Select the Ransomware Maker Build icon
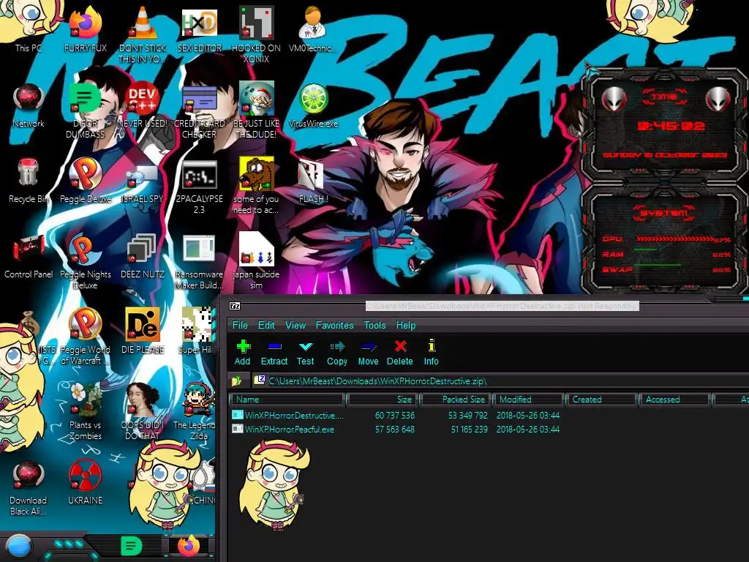749x562 pixels. [199, 262]
